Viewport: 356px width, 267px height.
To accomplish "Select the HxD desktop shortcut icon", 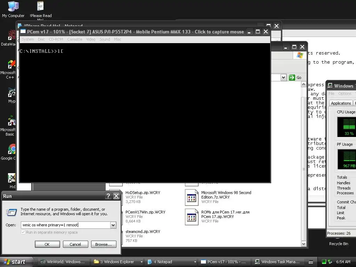I will pyautogui.click(x=11, y=178).
